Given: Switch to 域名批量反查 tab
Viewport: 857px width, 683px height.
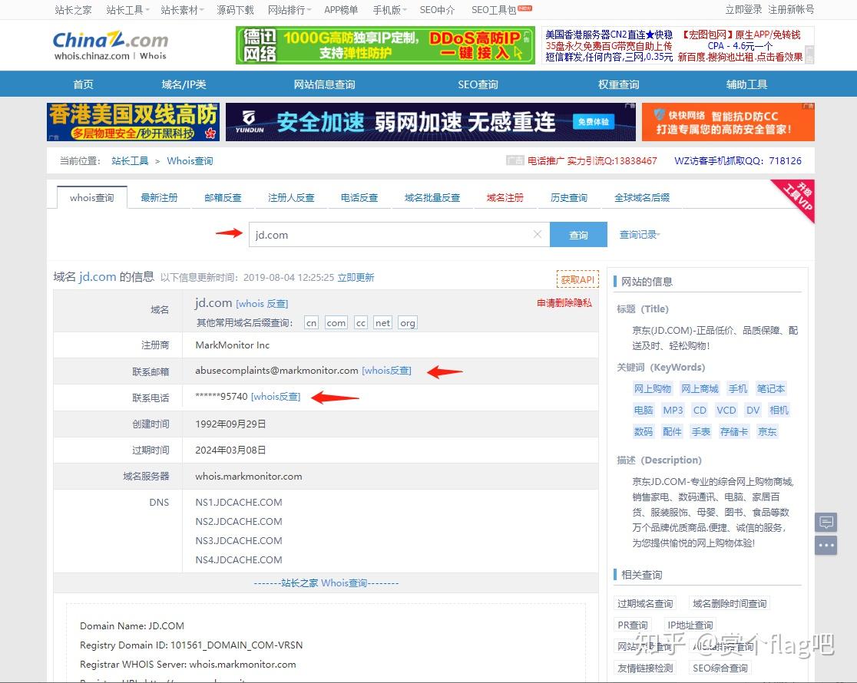Looking at the screenshot, I should (432, 197).
